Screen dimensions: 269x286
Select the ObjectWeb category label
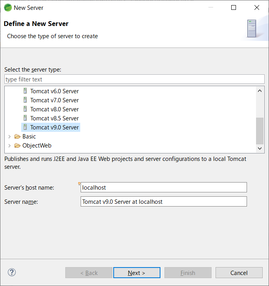pyautogui.click(x=37, y=146)
